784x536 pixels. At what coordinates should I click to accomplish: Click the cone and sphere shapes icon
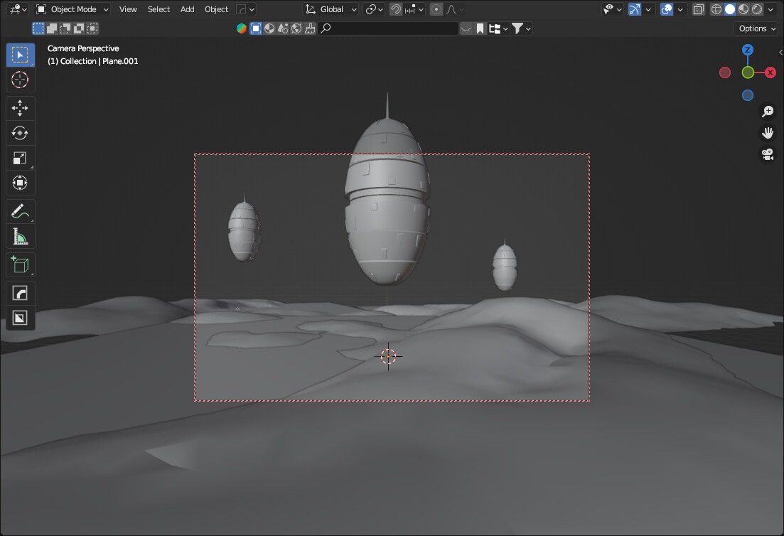[283, 28]
